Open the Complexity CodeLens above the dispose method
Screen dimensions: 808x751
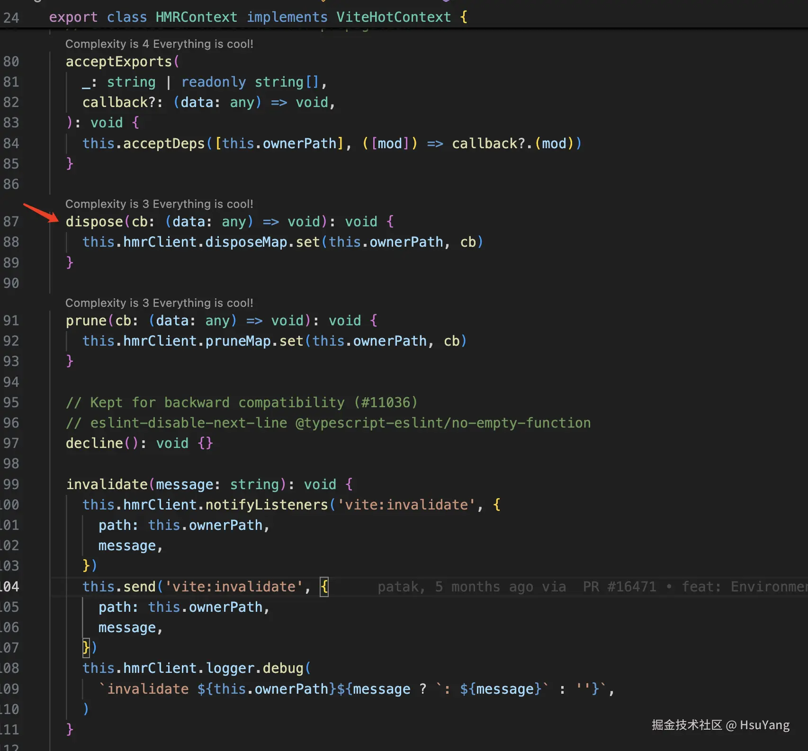[159, 204]
